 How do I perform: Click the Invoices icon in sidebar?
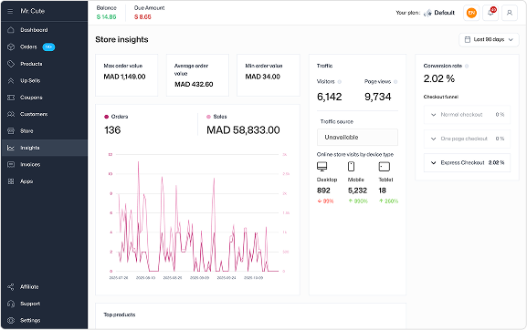(11, 164)
